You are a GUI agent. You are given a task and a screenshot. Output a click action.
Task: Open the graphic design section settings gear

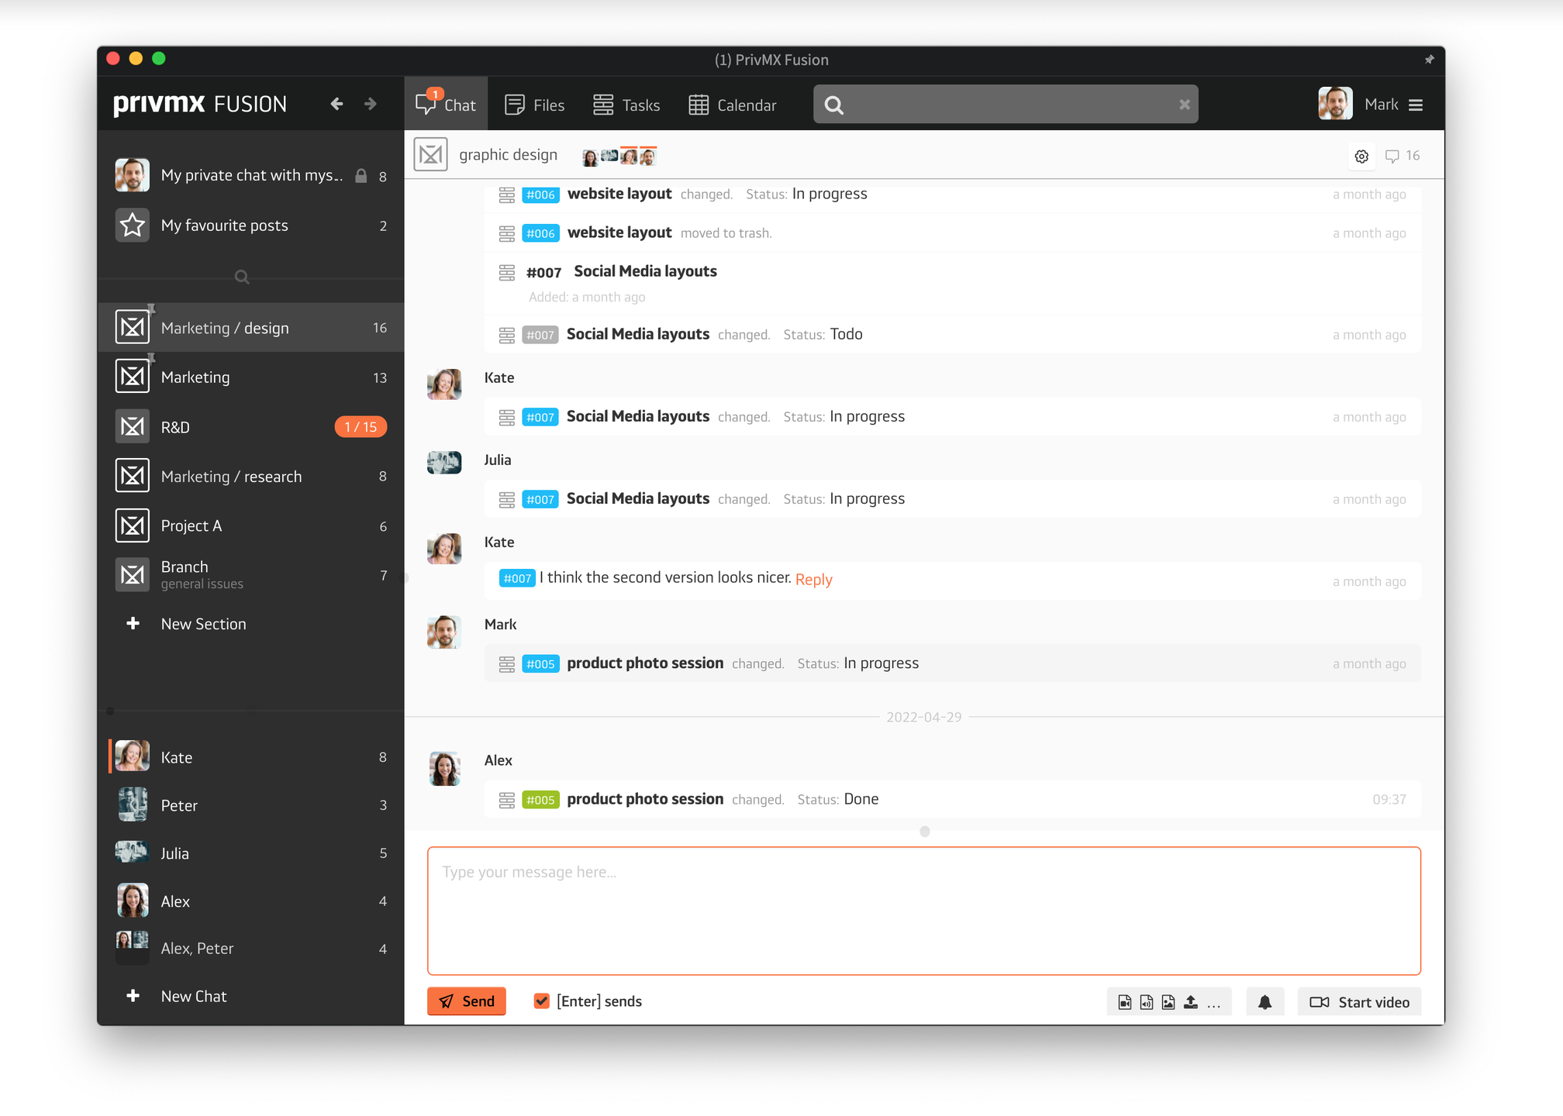[1361, 157]
